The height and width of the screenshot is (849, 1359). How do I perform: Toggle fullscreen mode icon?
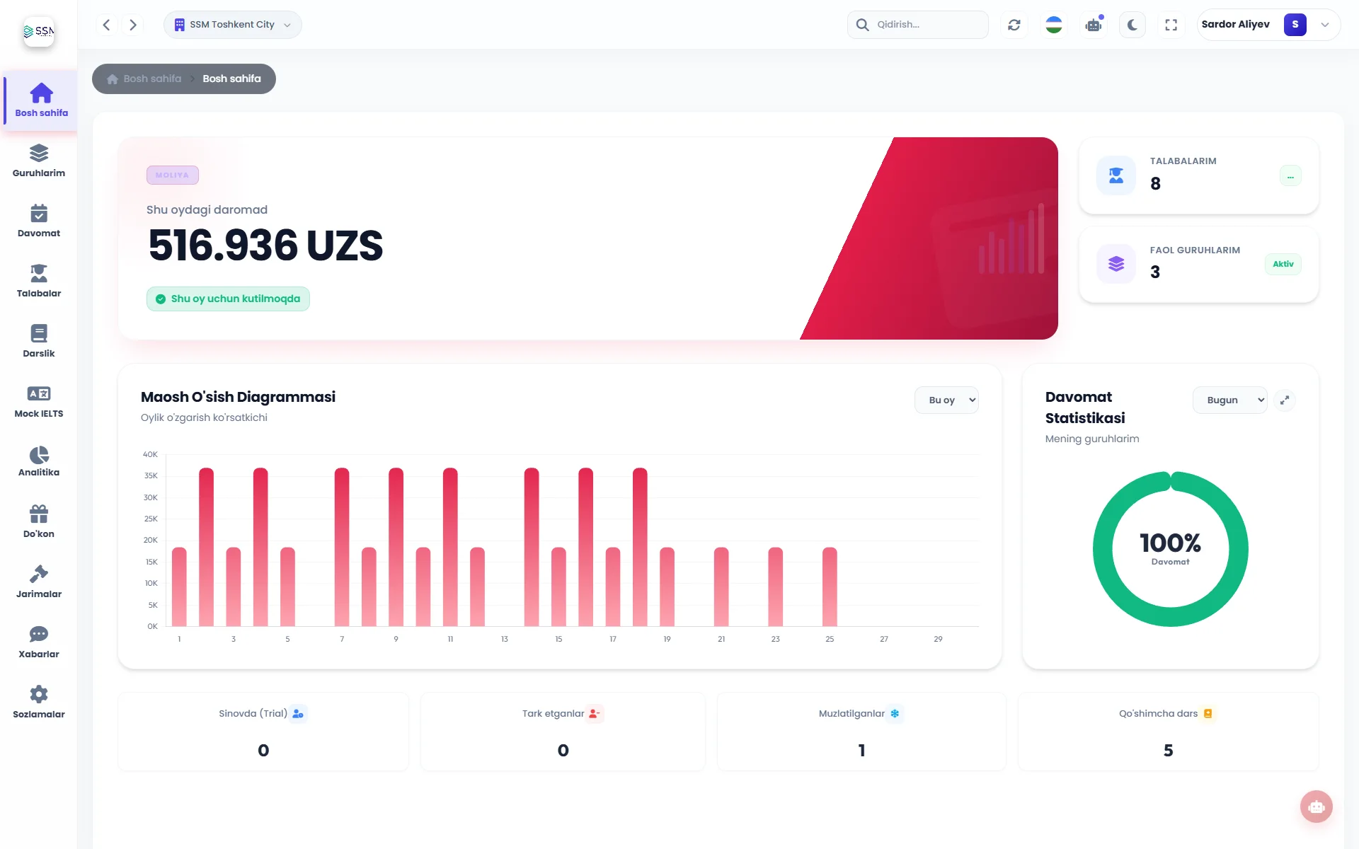click(x=1171, y=25)
